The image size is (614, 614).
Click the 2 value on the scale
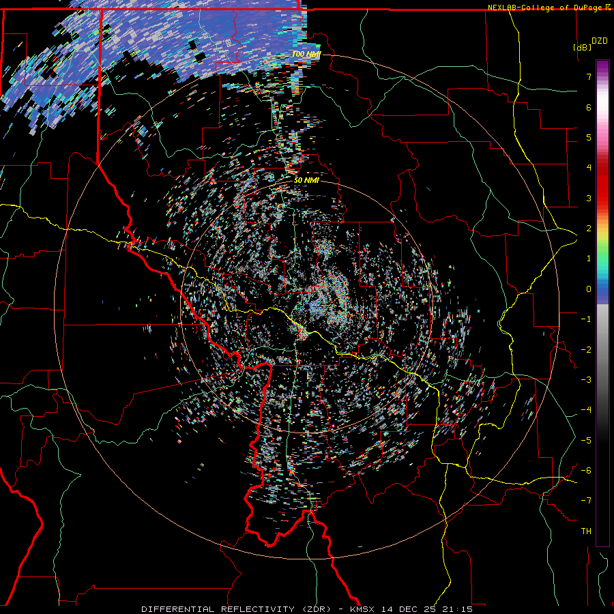click(589, 229)
